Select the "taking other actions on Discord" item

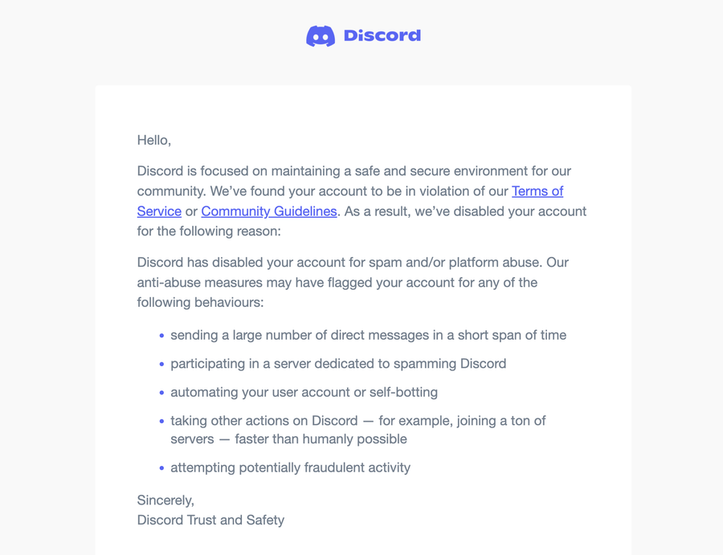click(357, 421)
